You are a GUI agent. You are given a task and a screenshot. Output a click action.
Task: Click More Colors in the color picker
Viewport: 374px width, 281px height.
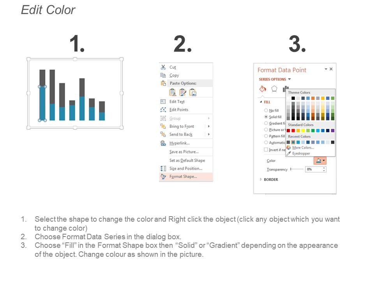303,148
